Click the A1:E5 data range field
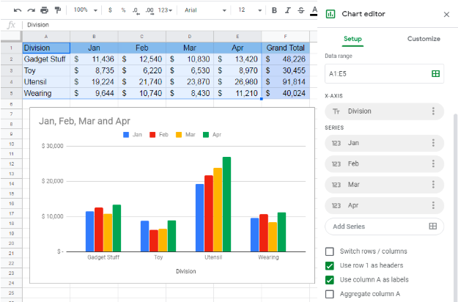458x302 pixels. point(385,73)
